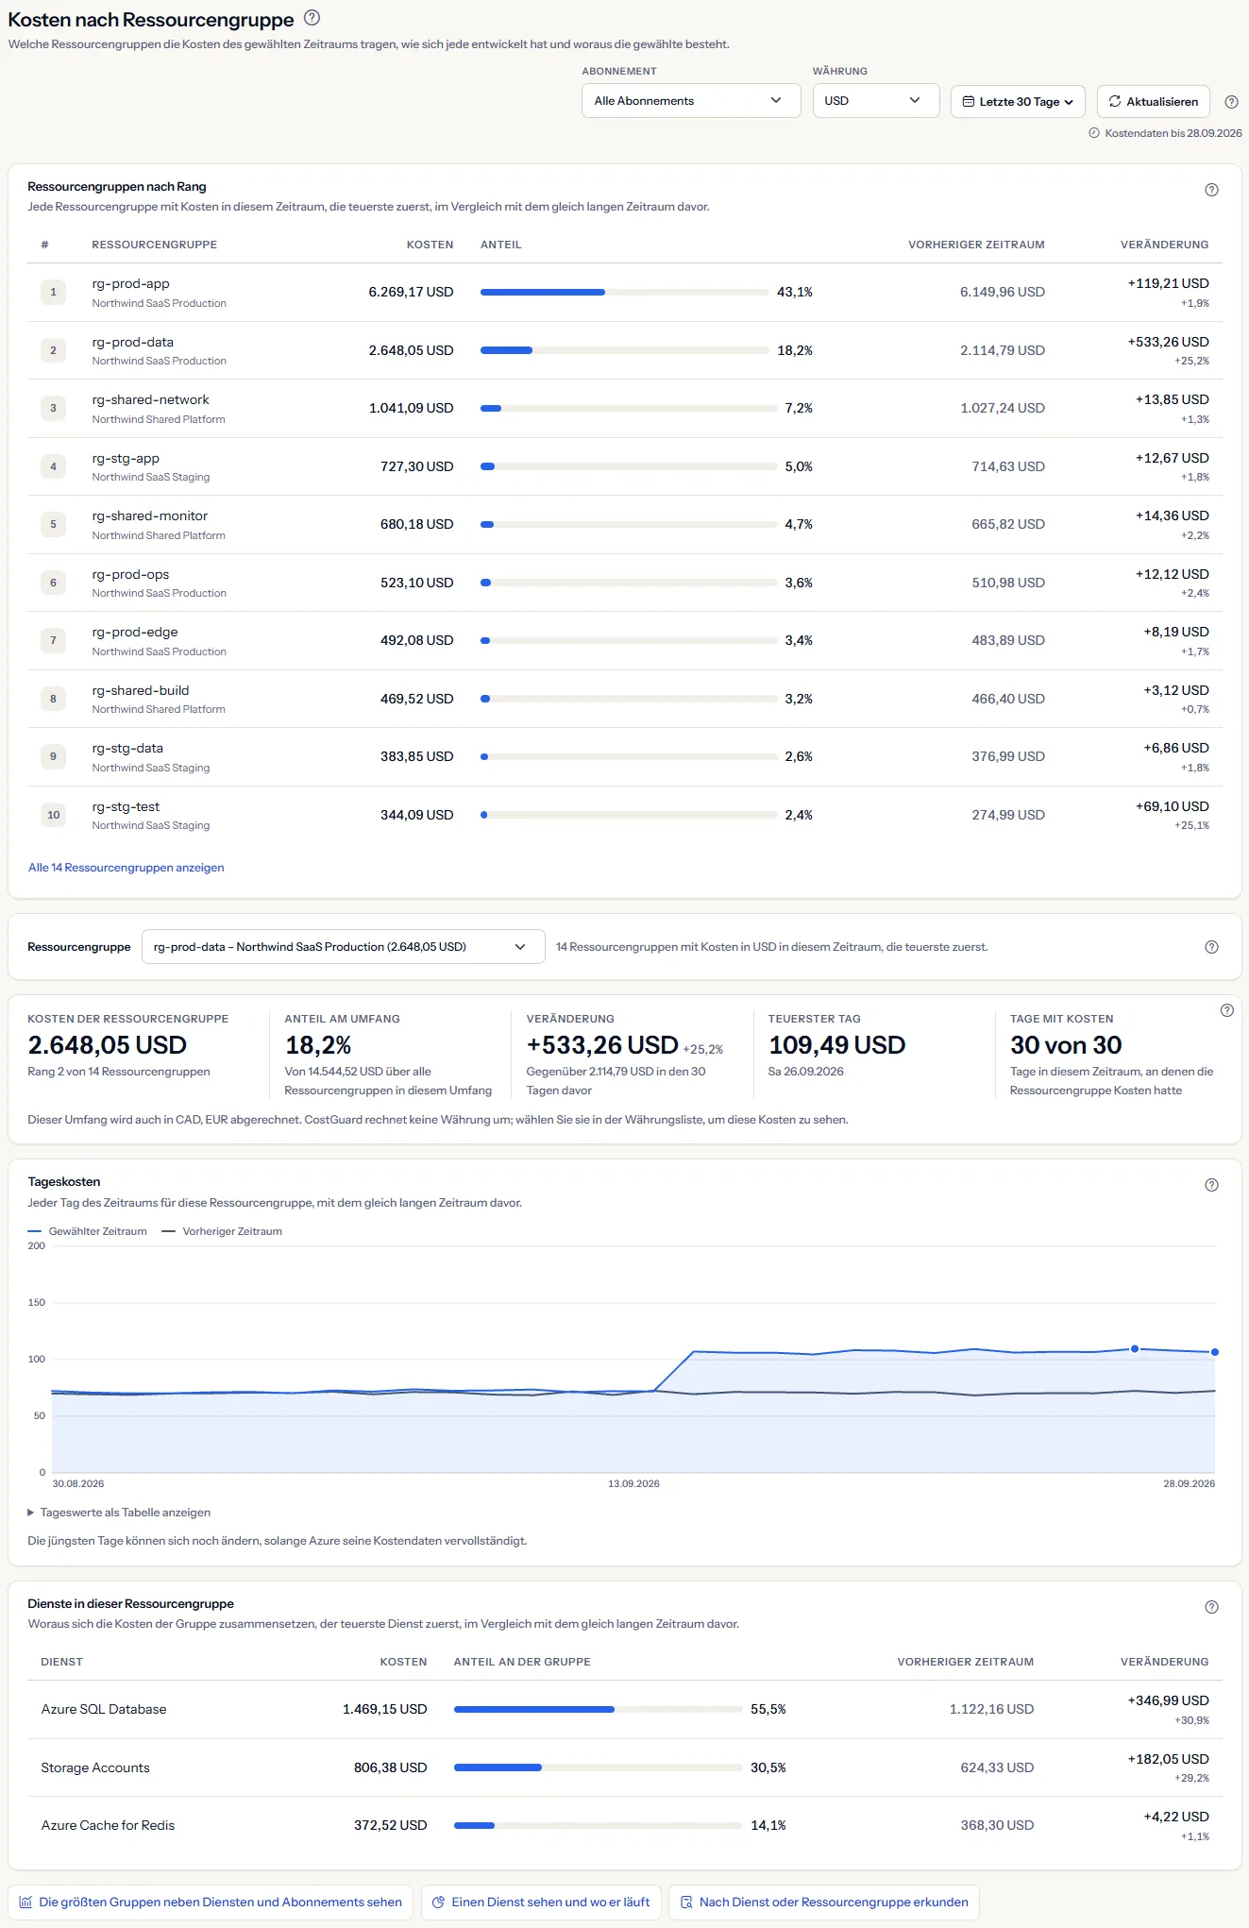1249x1928 pixels.
Task: Click help icon in the KPI summary card
Action: point(1226,1010)
